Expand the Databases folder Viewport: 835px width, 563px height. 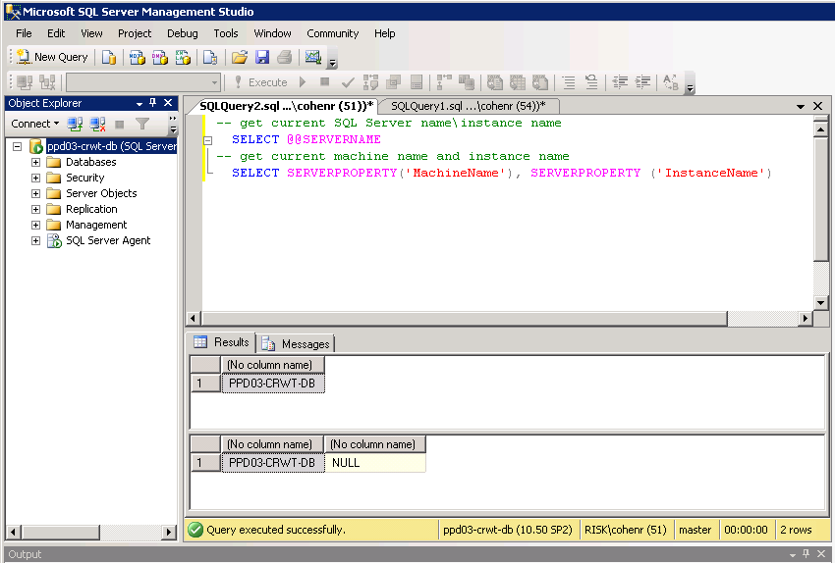tap(35, 162)
